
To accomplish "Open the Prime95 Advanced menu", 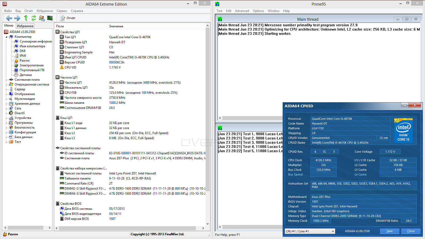I will [x=242, y=11].
